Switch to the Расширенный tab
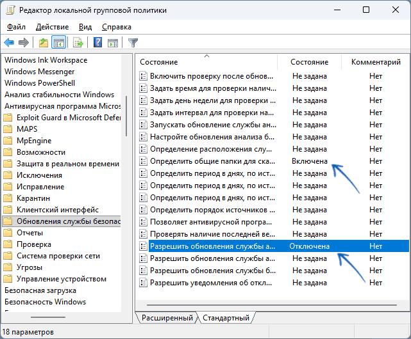Screen dimensions: 411x339 click(x=167, y=317)
